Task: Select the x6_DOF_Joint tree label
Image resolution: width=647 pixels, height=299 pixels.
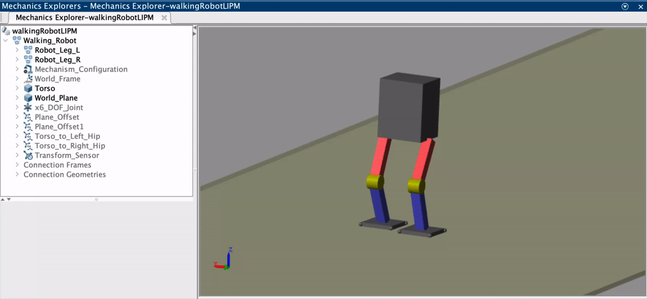Action: (x=59, y=107)
